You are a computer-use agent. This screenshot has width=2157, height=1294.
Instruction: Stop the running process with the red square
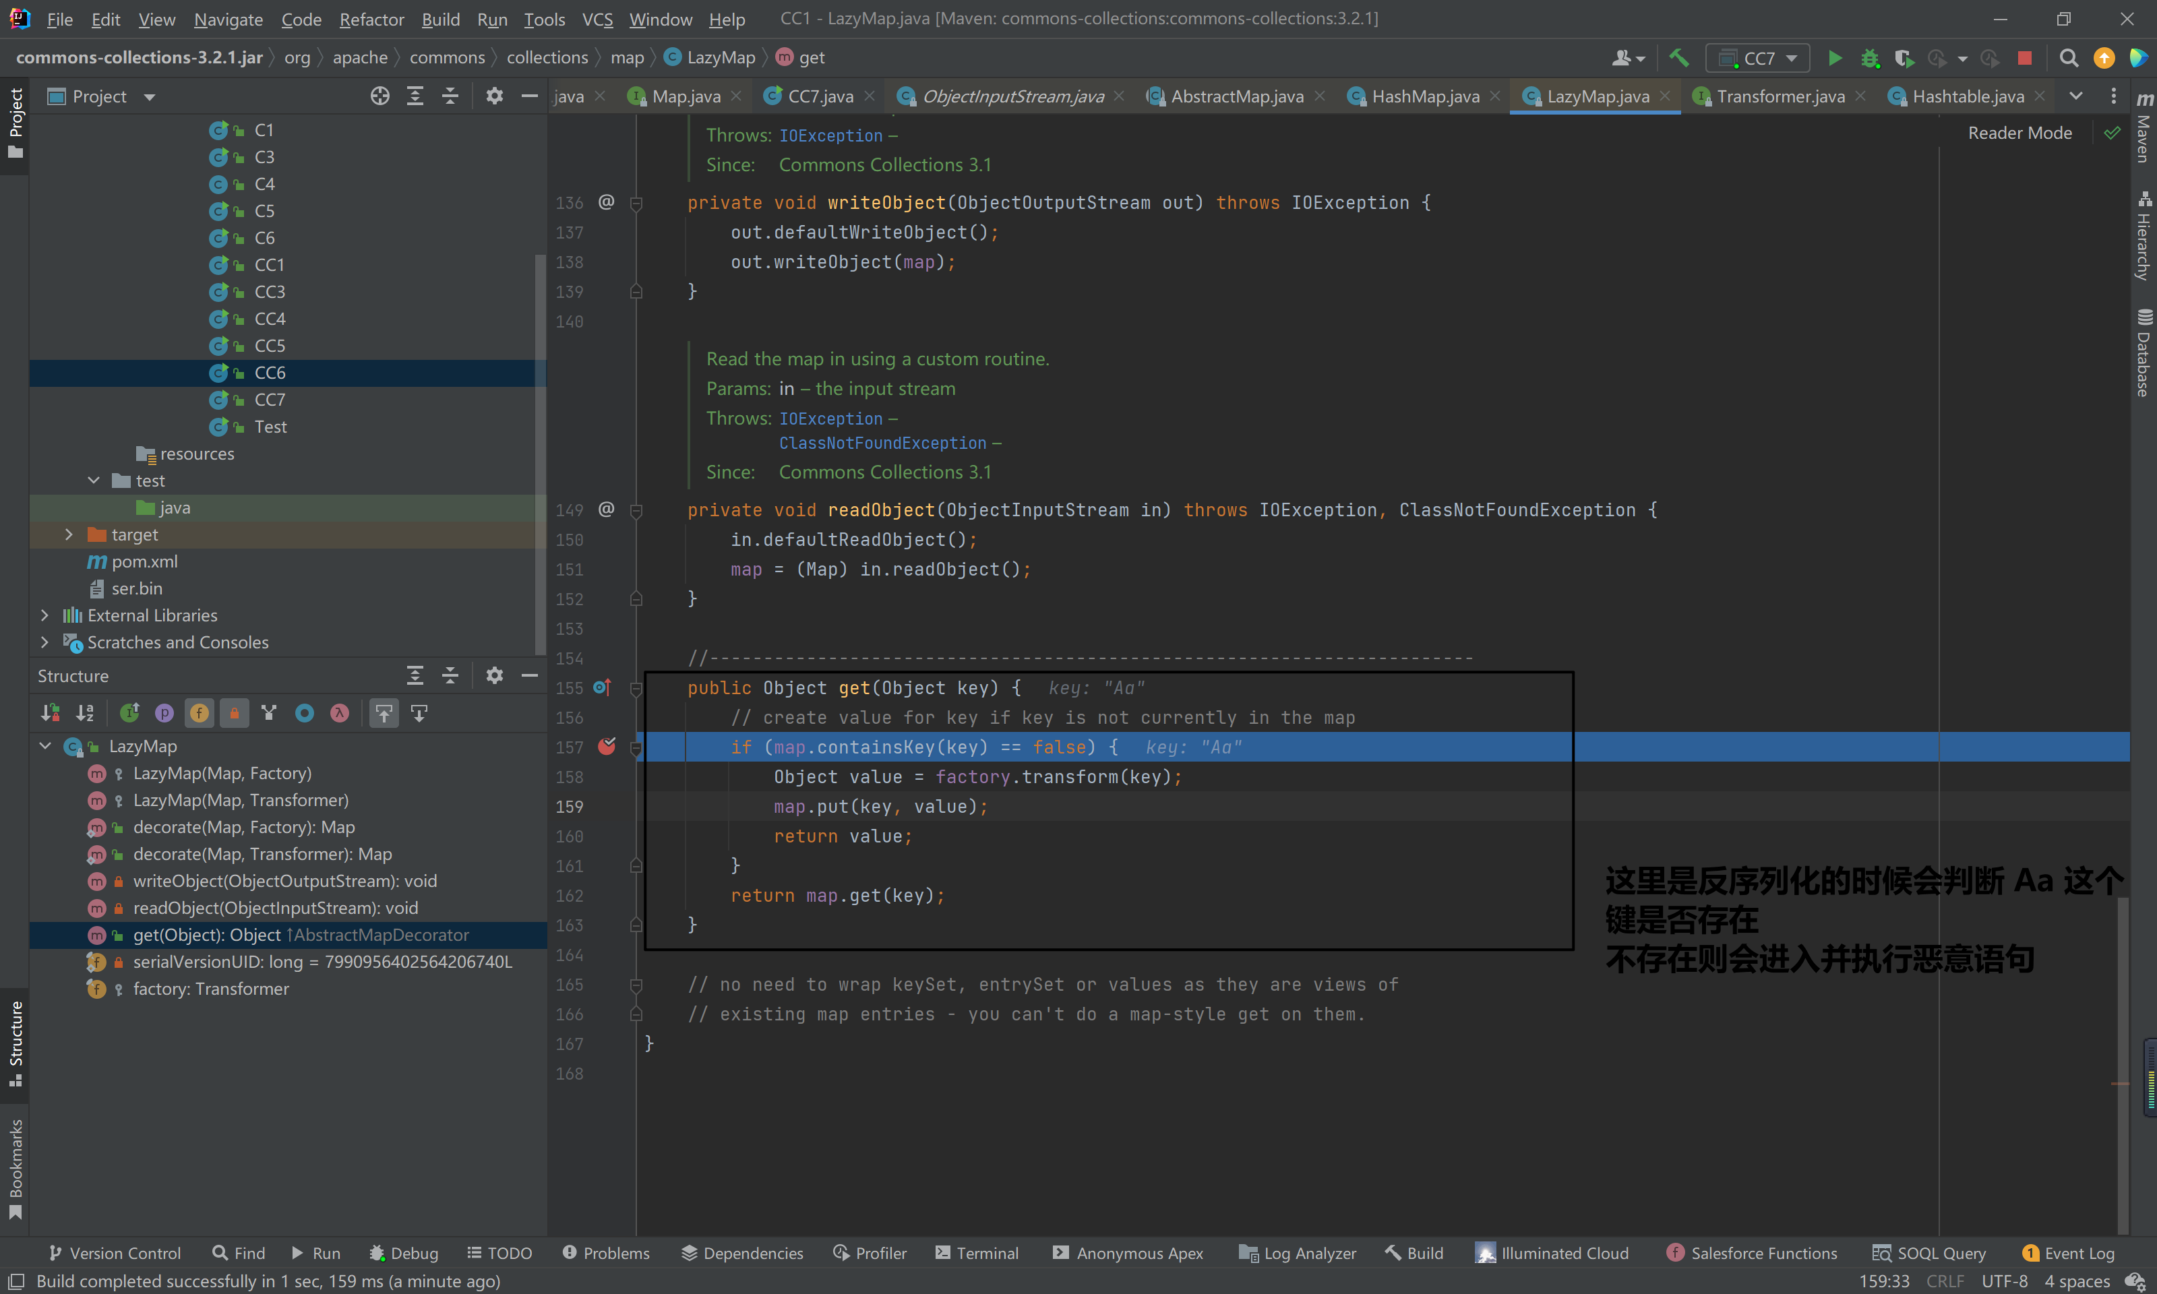[2024, 59]
